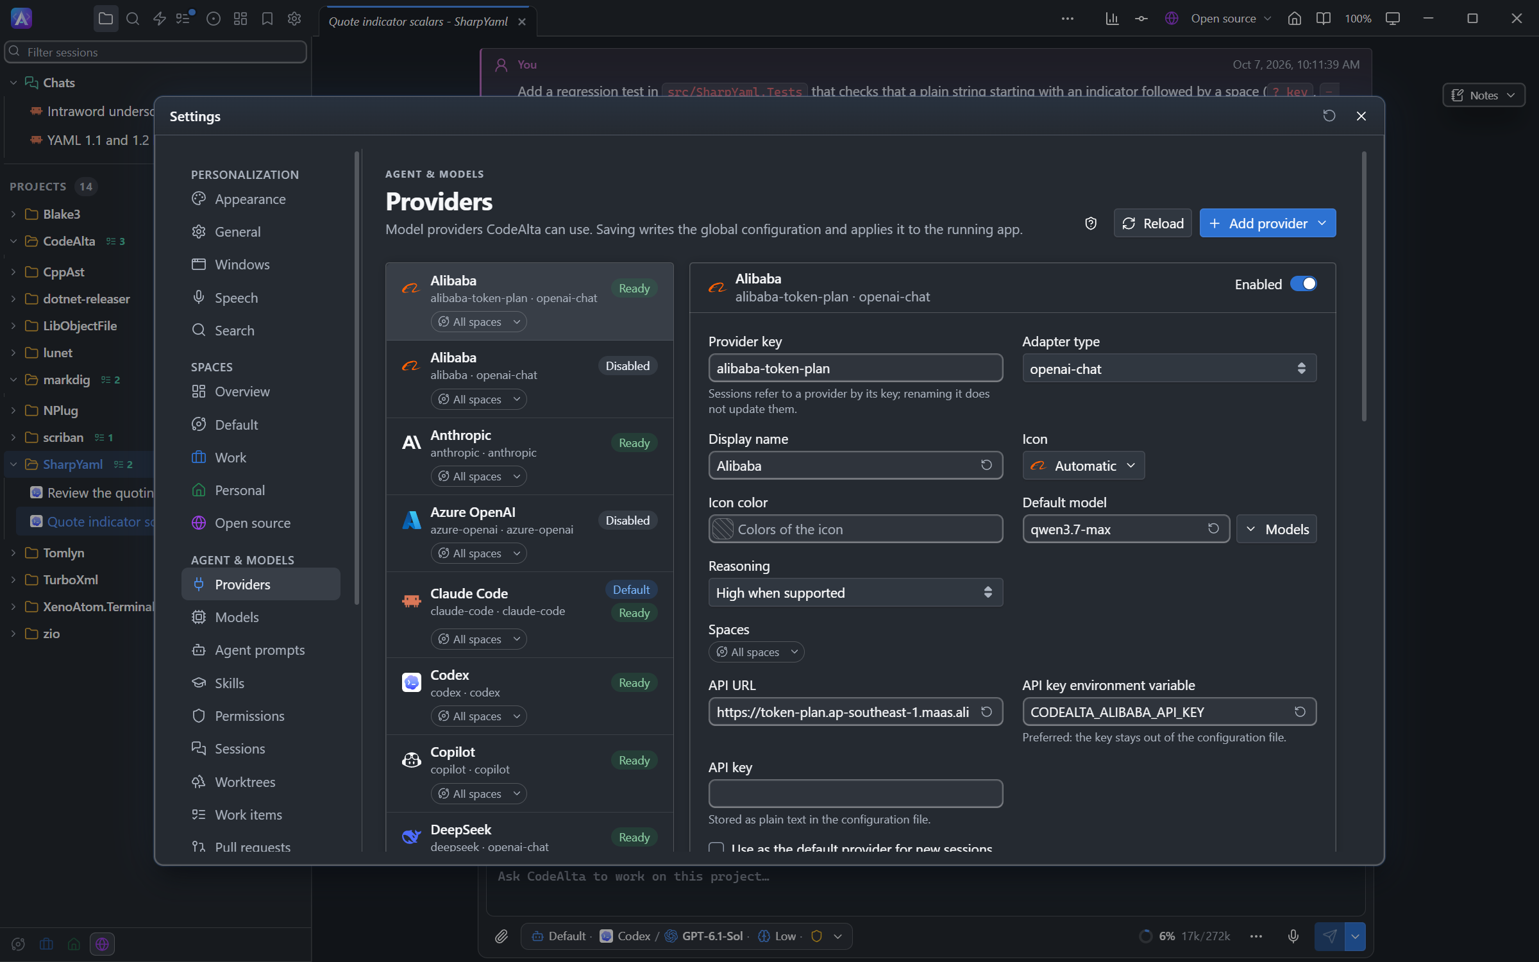Close the Quote indicator scalars tab

coord(522,22)
